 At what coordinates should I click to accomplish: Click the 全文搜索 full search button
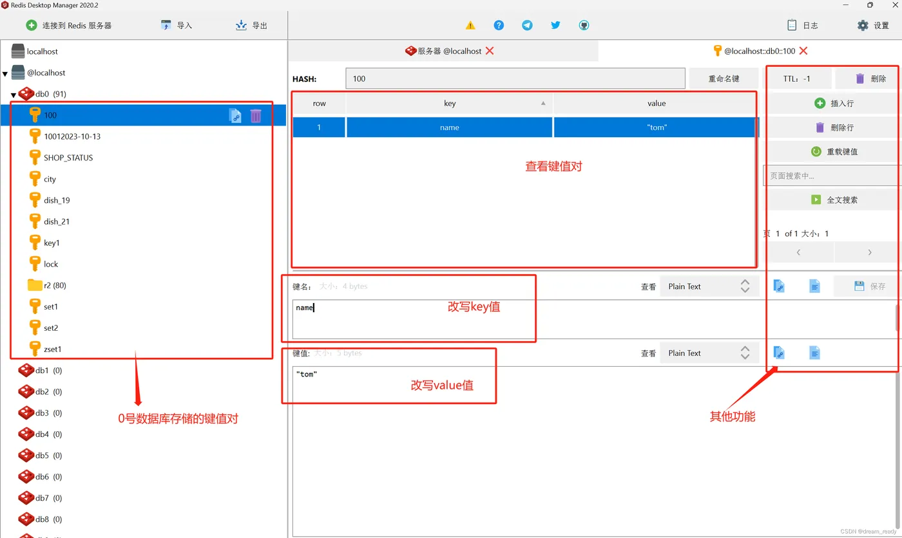(x=834, y=200)
